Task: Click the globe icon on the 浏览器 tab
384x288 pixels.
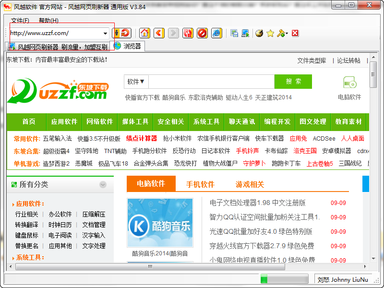Action: [117, 46]
